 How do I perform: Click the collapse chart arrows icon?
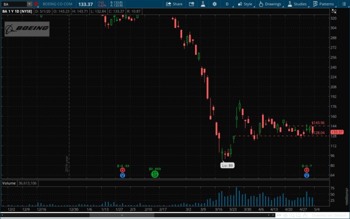[x=334, y=11]
